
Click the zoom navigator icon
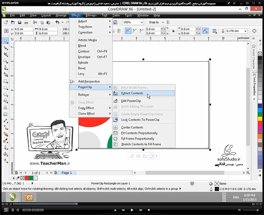coord(248,173)
